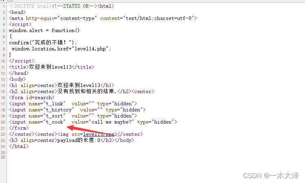
Task: Click the t_cook attribute name
Action: click(x=54, y=122)
